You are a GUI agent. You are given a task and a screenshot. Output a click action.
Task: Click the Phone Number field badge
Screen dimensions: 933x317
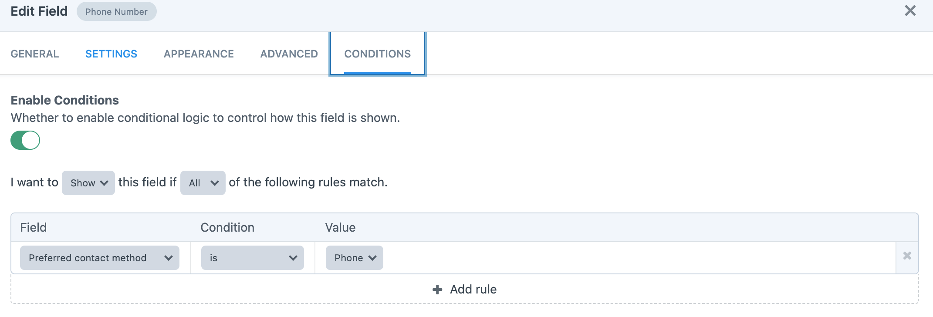tap(116, 11)
